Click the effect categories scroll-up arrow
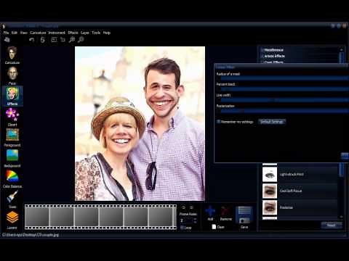Image resolution: width=349 pixels, height=261 pixels. click(x=341, y=50)
